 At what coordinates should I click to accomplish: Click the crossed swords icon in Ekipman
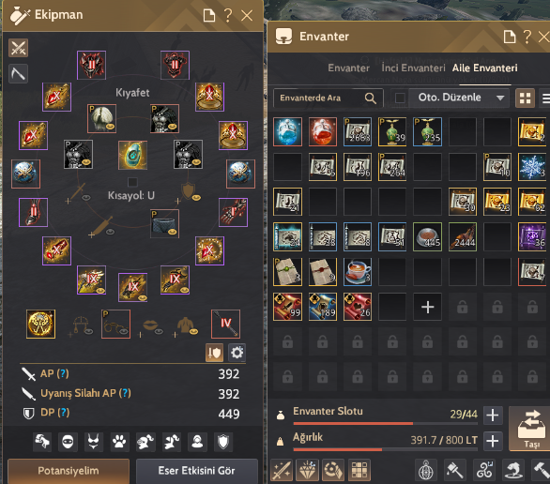point(18,48)
